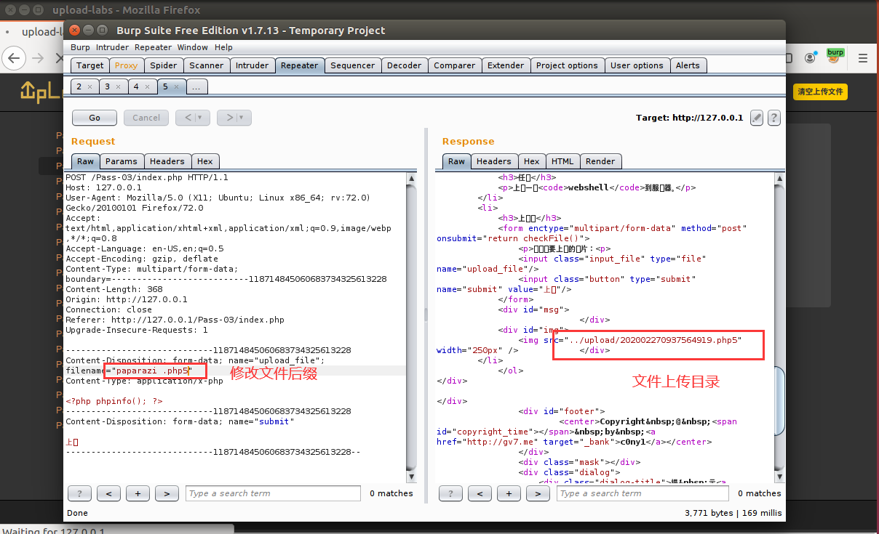Close Repeater tab 4 with its x
The image size is (879, 534).
[x=146, y=86]
